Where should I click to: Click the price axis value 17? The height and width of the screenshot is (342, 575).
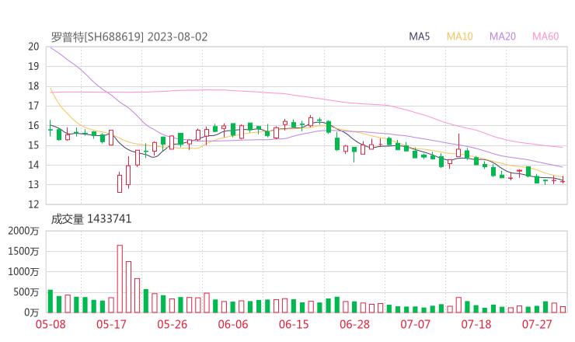point(33,106)
